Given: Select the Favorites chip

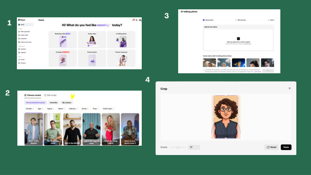Looking at the screenshot, I should pyautogui.click(x=54, y=103).
